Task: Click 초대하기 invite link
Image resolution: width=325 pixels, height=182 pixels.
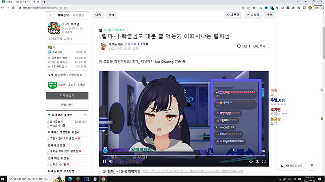Action: click(x=81, y=52)
